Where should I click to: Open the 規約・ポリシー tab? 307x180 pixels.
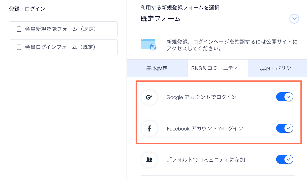[277, 68]
